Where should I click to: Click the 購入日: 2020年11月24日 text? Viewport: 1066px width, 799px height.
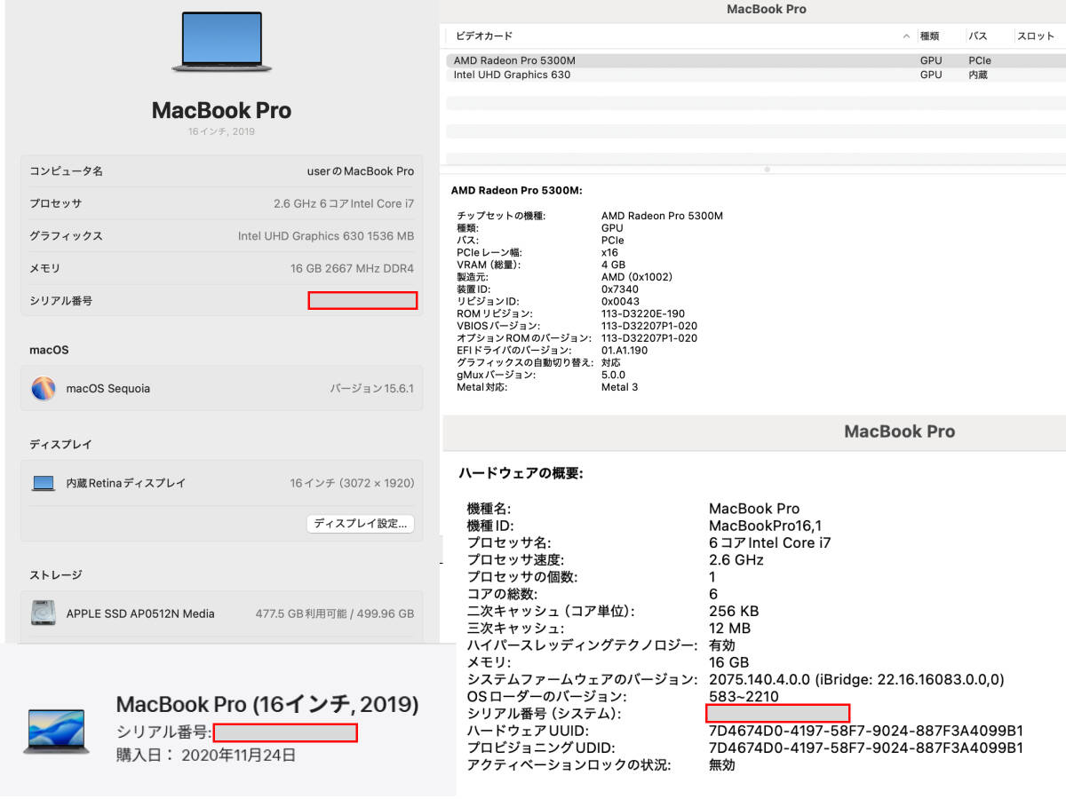coord(206,755)
